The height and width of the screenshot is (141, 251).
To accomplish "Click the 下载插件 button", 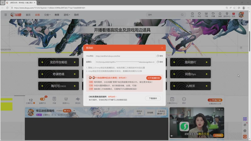I will click(x=153, y=98).
